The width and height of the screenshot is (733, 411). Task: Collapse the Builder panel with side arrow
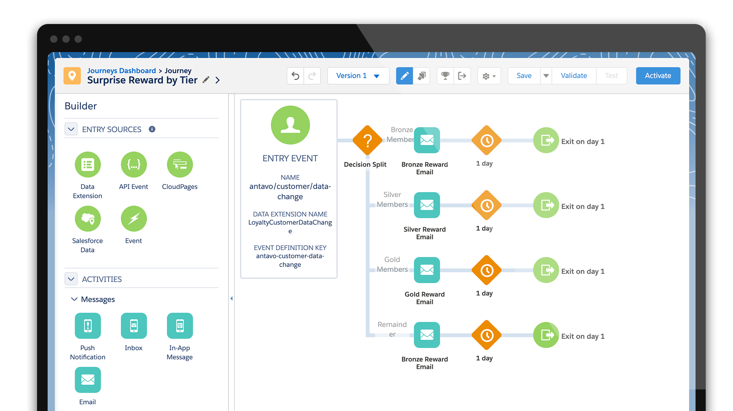(x=231, y=298)
